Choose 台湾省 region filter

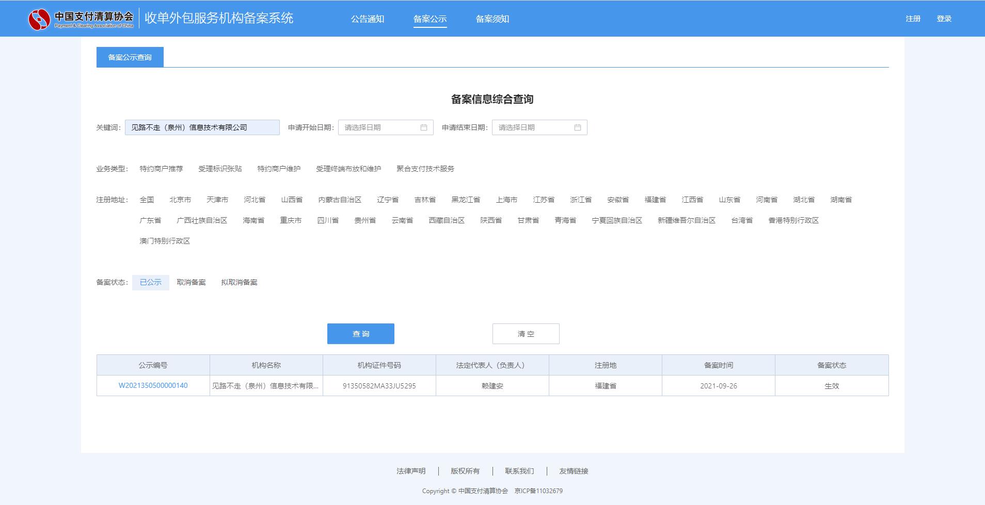tap(742, 220)
